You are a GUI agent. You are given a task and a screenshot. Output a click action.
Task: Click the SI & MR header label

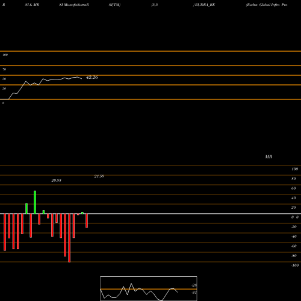(32, 5)
